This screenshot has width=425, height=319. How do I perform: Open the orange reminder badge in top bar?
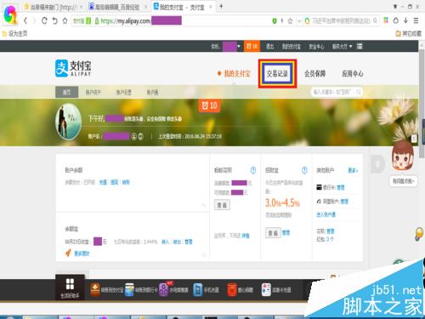pyautogui.click(x=252, y=46)
